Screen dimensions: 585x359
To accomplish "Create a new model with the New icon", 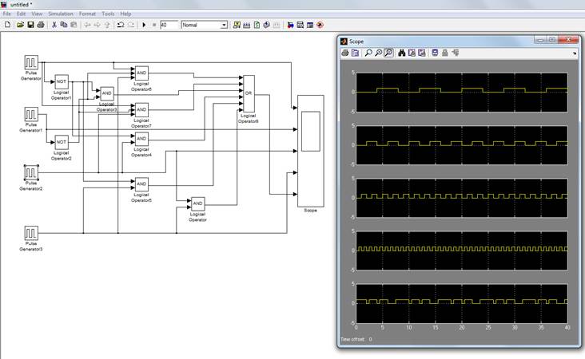I will 7,25.
